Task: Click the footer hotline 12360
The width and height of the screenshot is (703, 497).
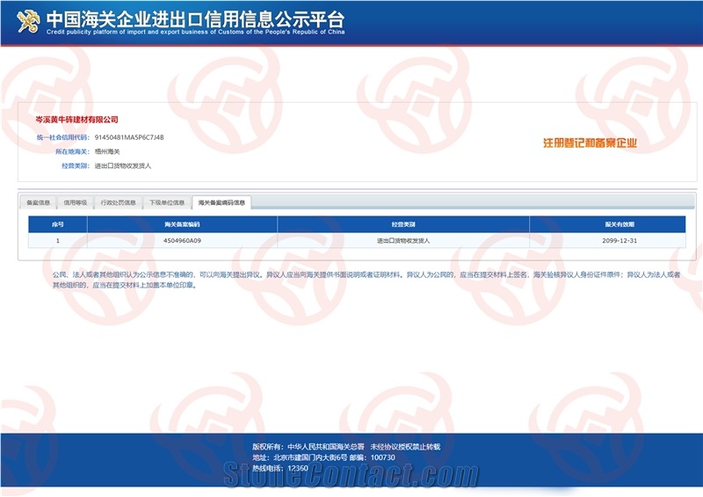Action: tap(298, 468)
